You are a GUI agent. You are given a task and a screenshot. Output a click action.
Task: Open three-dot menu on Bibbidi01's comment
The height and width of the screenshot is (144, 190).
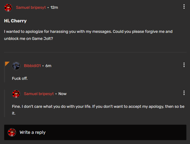point(184,65)
